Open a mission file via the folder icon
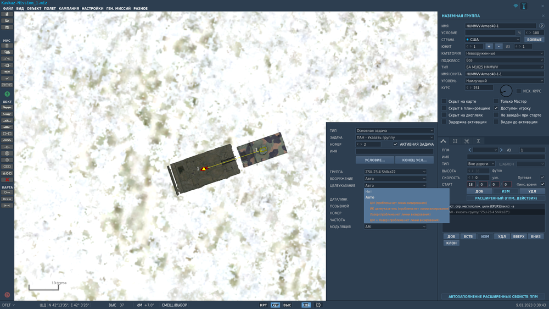This screenshot has width=549, height=309. [x=7, y=21]
